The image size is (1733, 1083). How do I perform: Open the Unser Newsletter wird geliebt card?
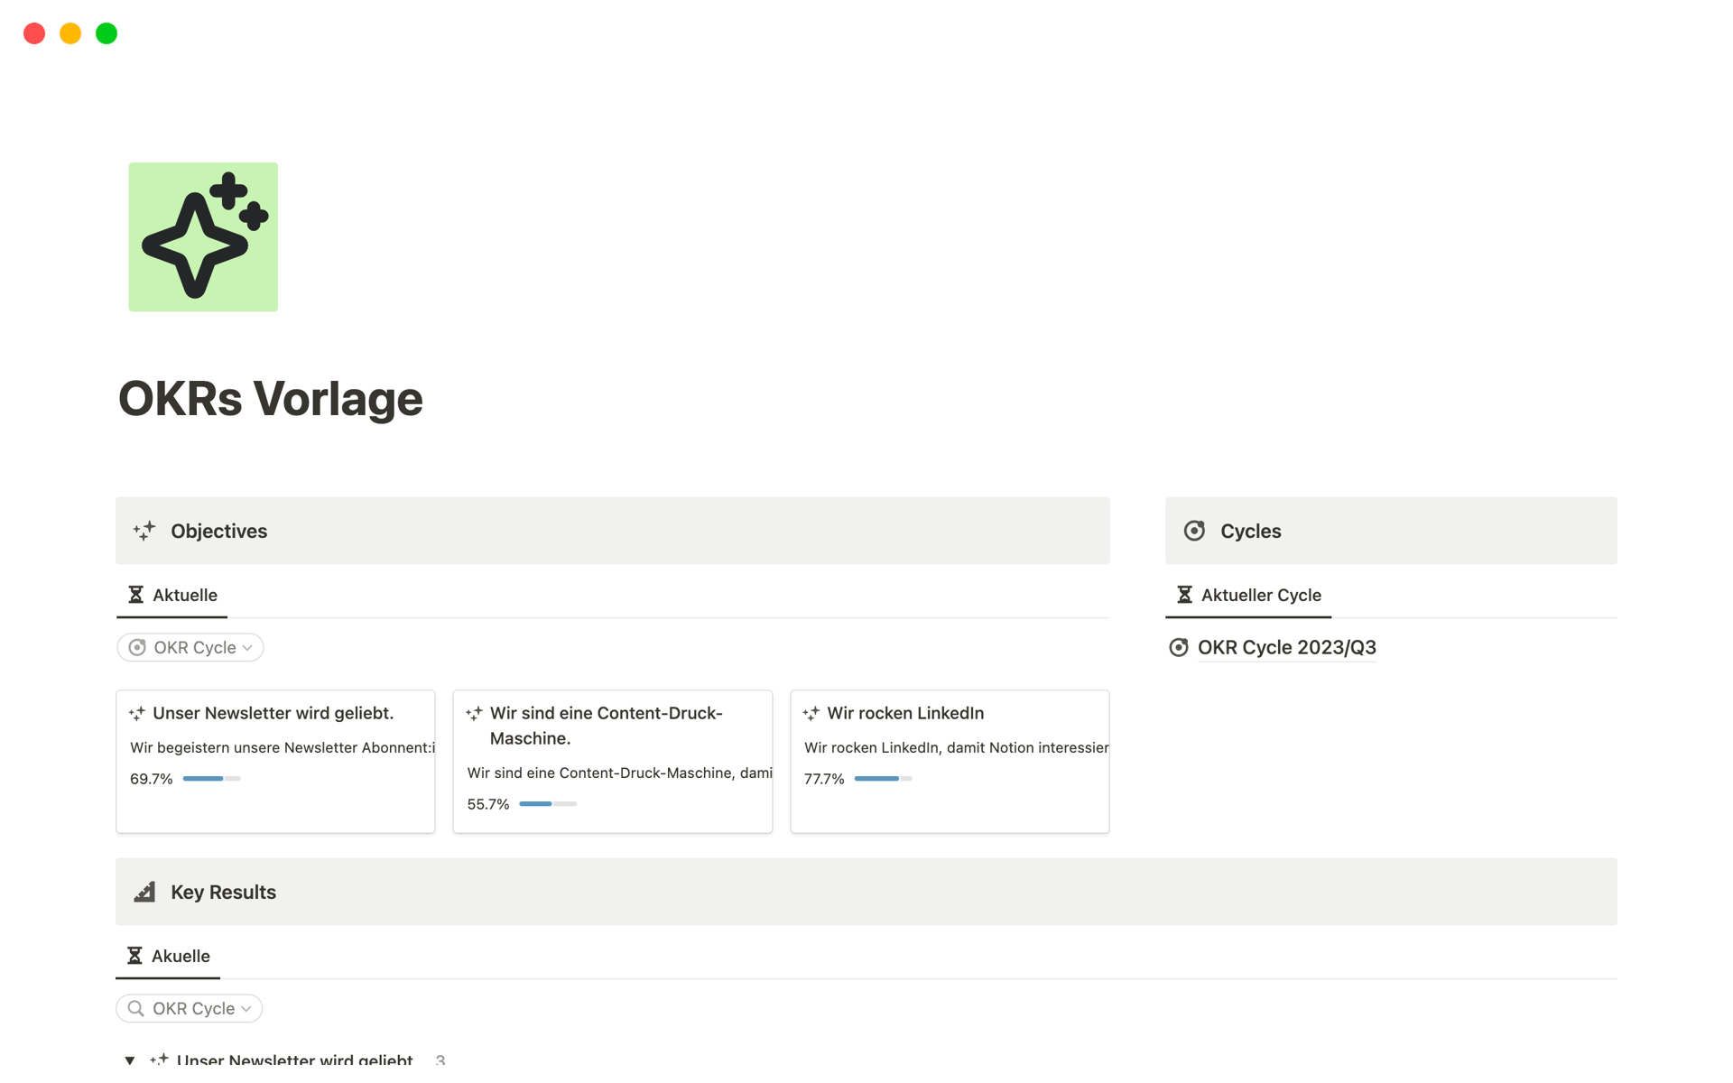coord(273,713)
